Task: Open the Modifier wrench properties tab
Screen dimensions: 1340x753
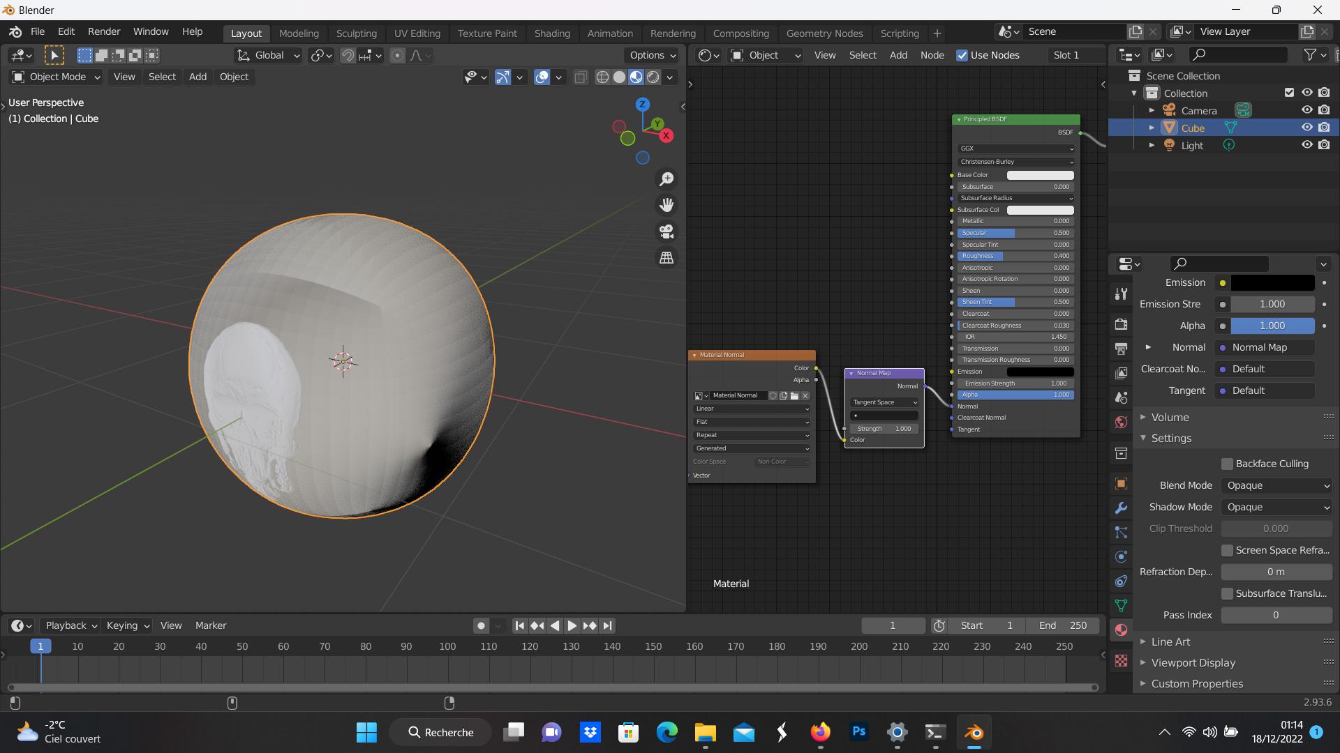Action: [1121, 508]
